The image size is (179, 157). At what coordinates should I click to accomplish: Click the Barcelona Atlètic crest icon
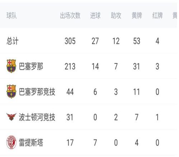tap(11, 91)
